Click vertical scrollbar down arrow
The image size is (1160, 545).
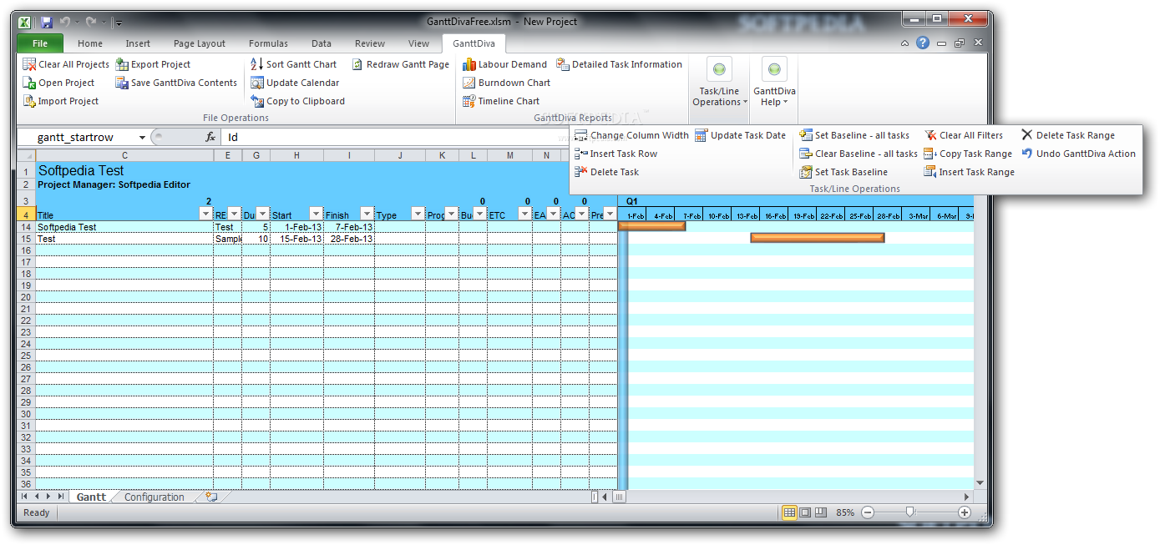[980, 483]
